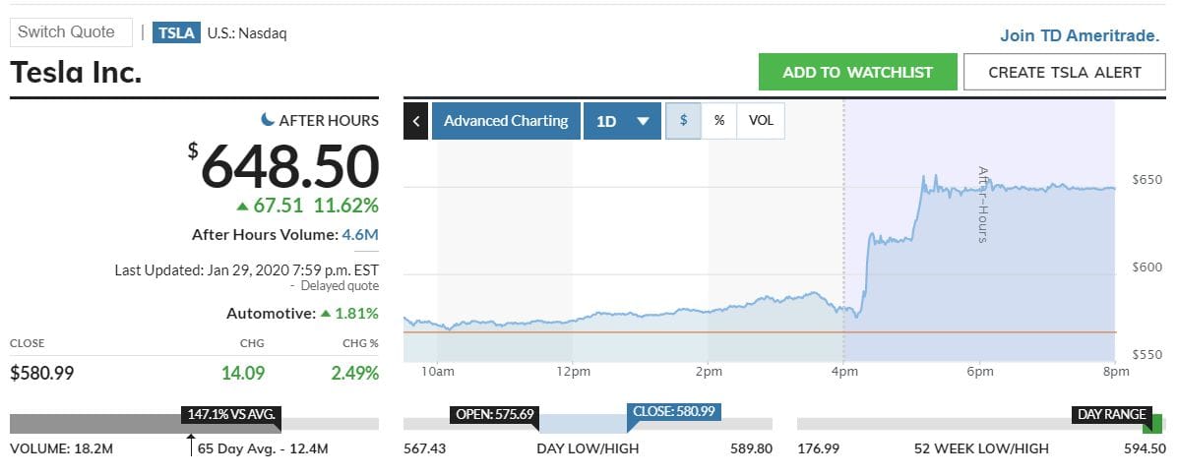1178x476 pixels.
Task: Toggle chart to dollar ($) view
Action: (684, 121)
